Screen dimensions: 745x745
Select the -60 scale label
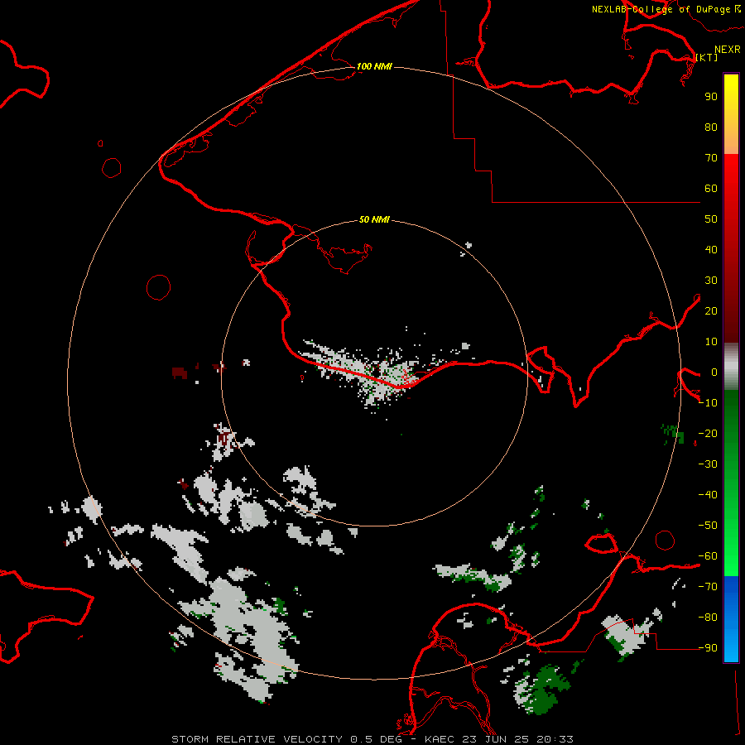pos(708,556)
